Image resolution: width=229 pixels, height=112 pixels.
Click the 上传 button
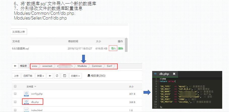tap(16, 76)
